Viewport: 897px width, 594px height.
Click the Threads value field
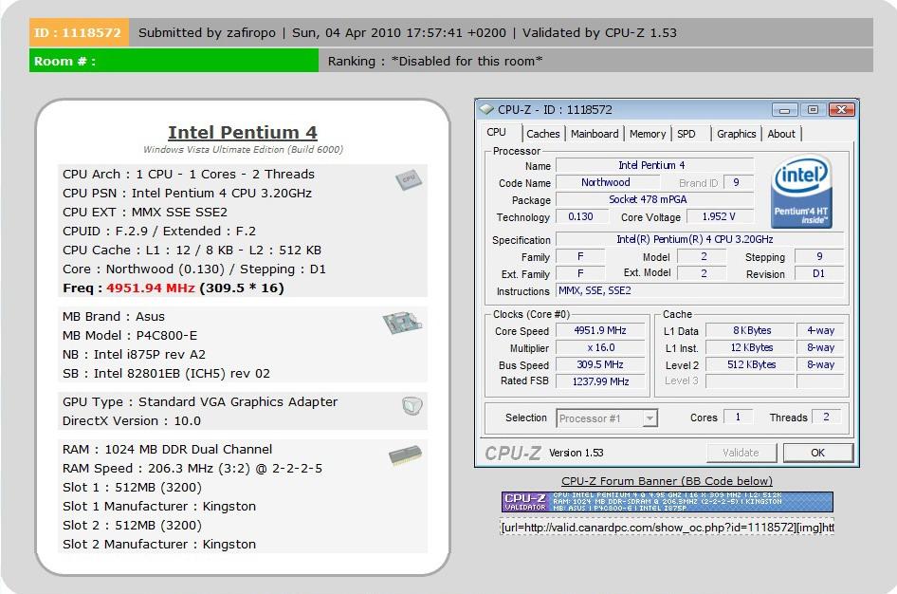826,418
